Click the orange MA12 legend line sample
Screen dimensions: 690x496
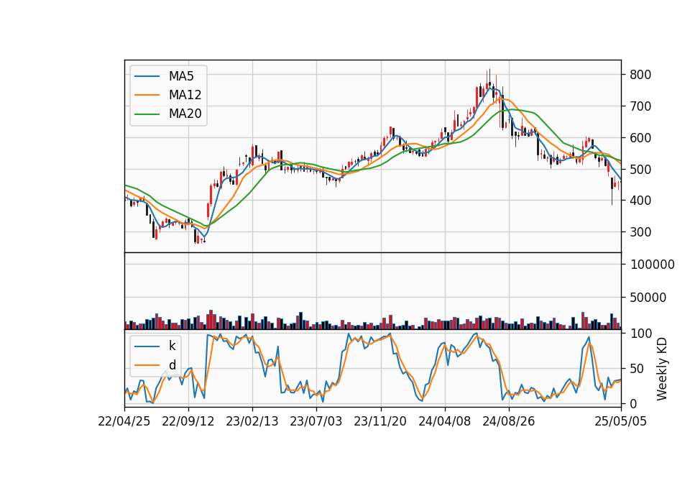click(147, 95)
